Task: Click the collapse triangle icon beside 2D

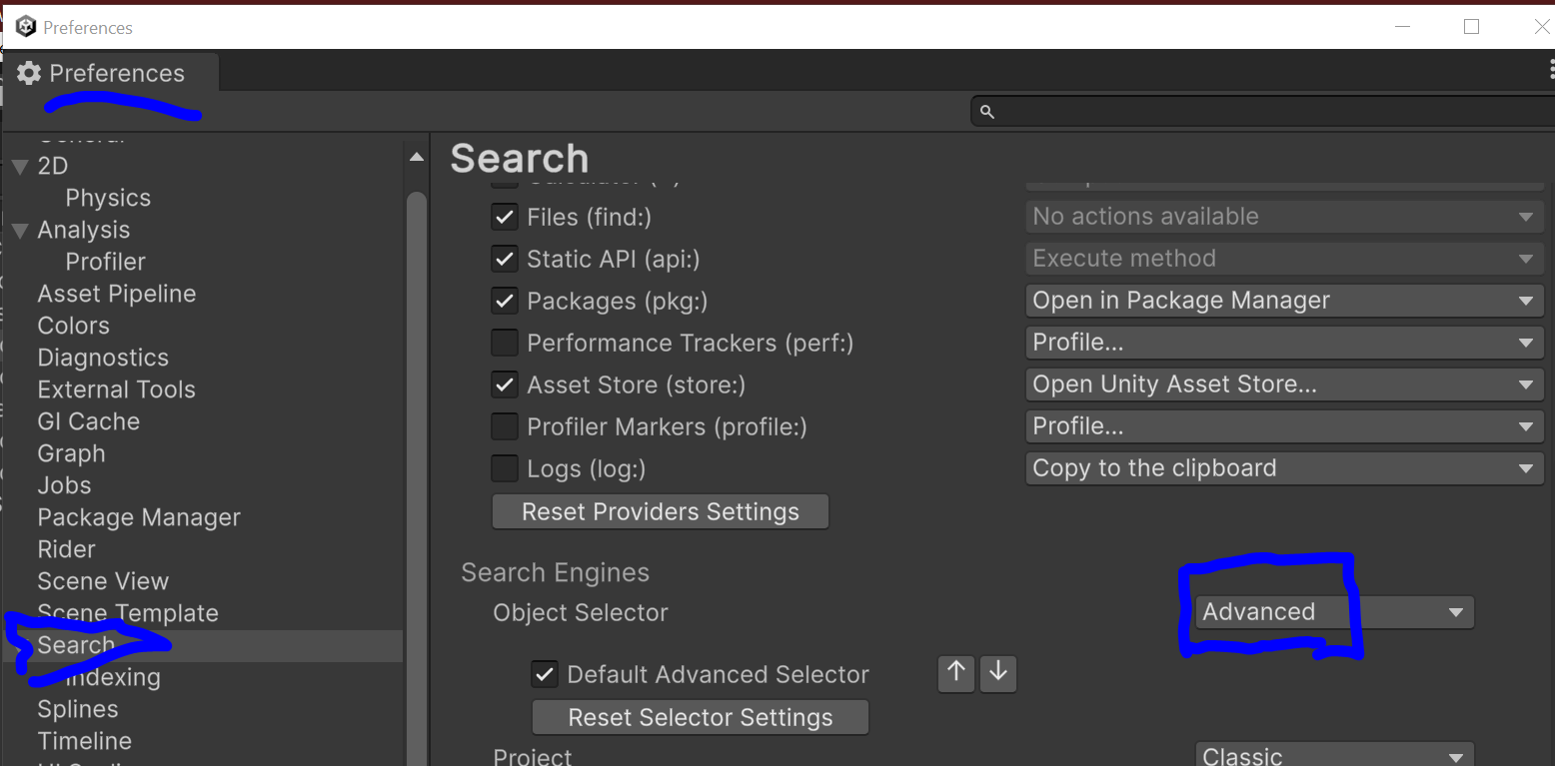Action: pos(19,166)
